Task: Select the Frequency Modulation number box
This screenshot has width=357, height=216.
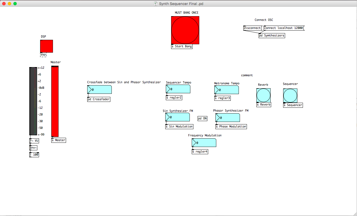Action: pos(204,143)
